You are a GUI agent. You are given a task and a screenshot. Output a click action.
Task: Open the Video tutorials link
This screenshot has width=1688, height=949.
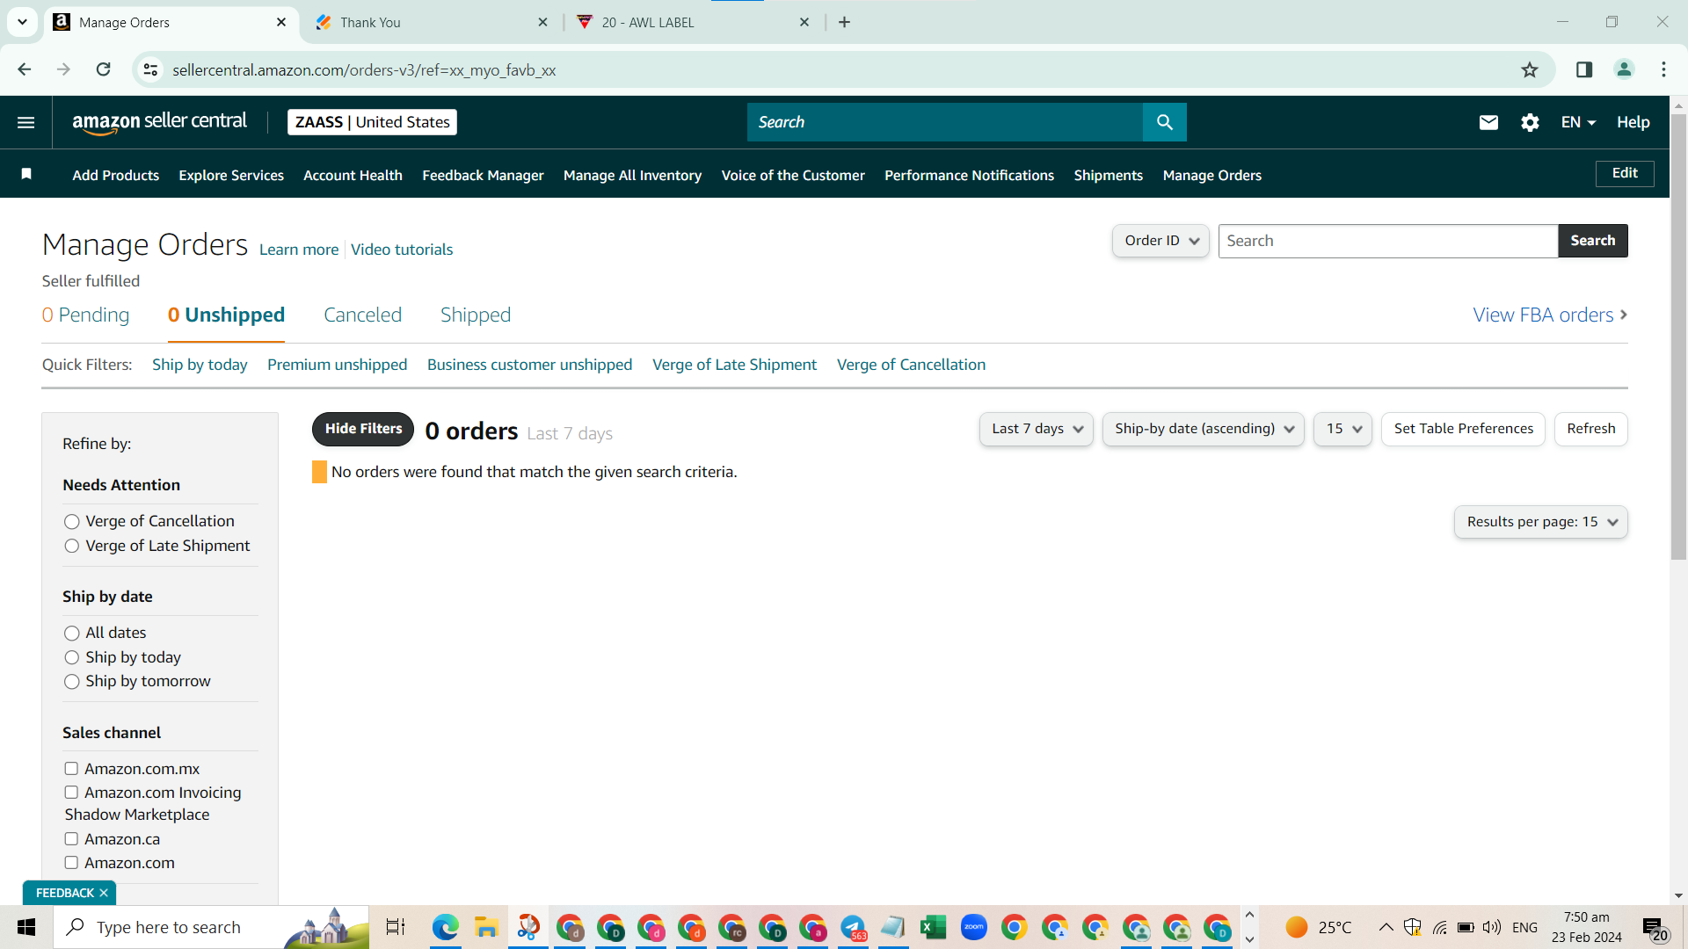402,250
